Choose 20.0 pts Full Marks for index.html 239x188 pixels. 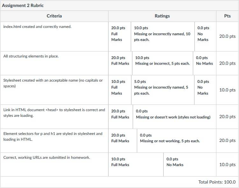click(x=120, y=37)
